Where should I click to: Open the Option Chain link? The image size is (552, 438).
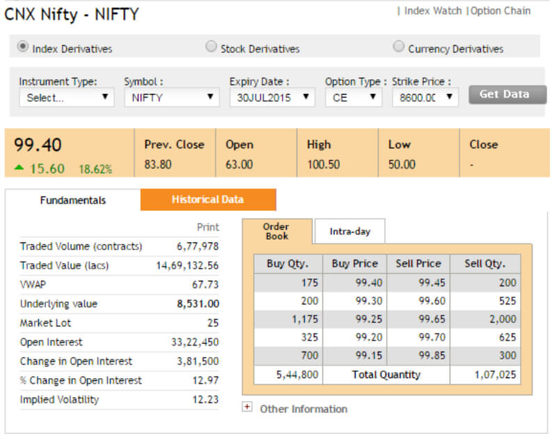[x=500, y=11]
